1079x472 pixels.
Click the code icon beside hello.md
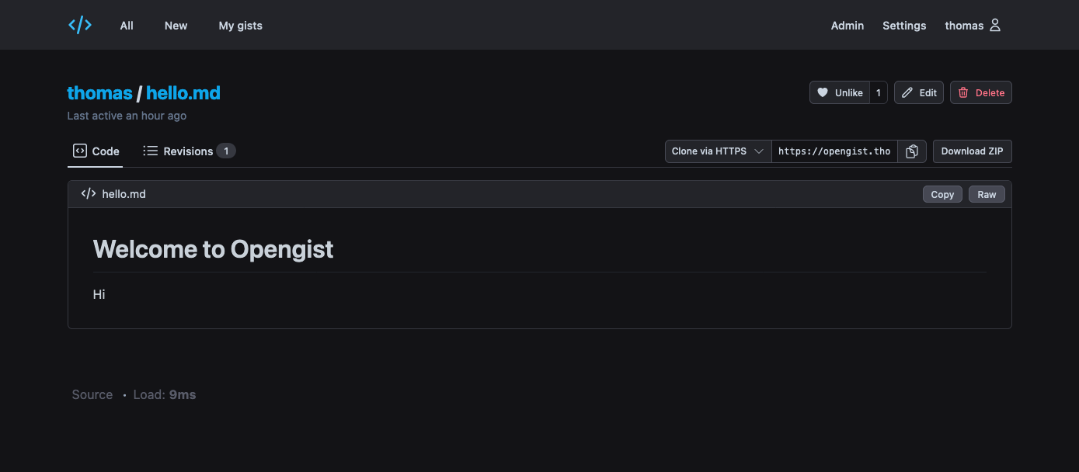[89, 194]
